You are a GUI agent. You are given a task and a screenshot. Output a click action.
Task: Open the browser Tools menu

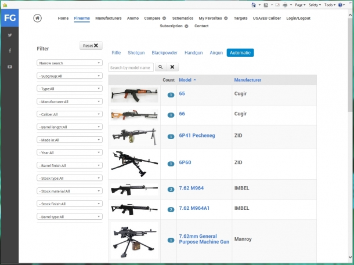pos(330,5)
